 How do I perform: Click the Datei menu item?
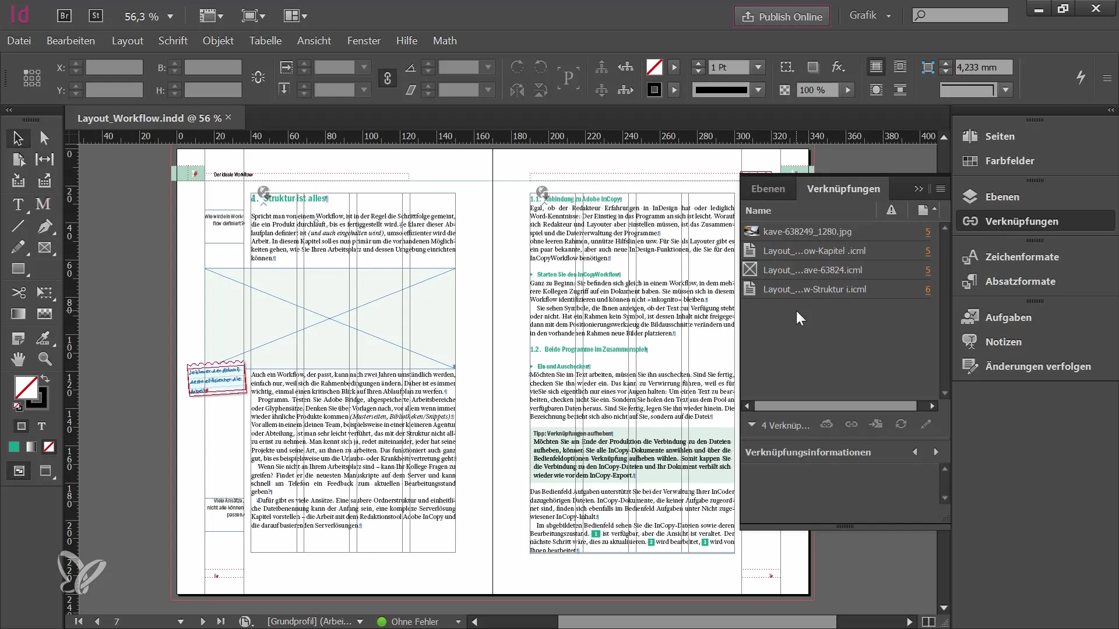coord(19,40)
